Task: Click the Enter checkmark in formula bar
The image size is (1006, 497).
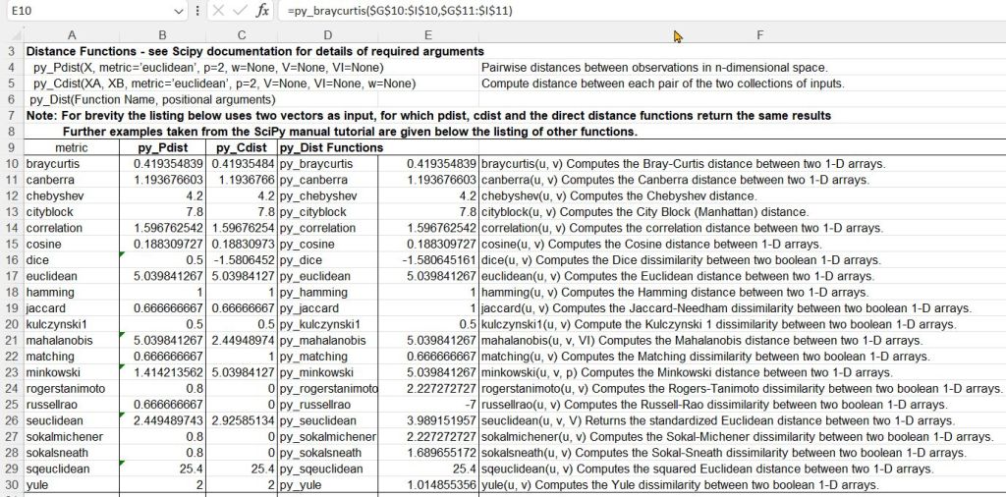Action: (x=239, y=11)
